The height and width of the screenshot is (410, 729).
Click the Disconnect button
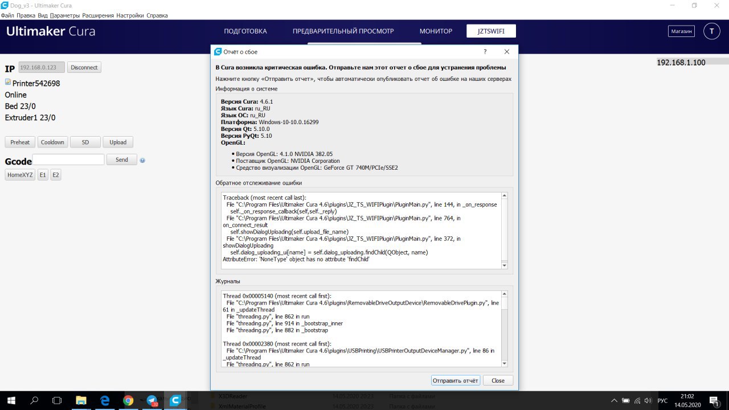(84, 67)
